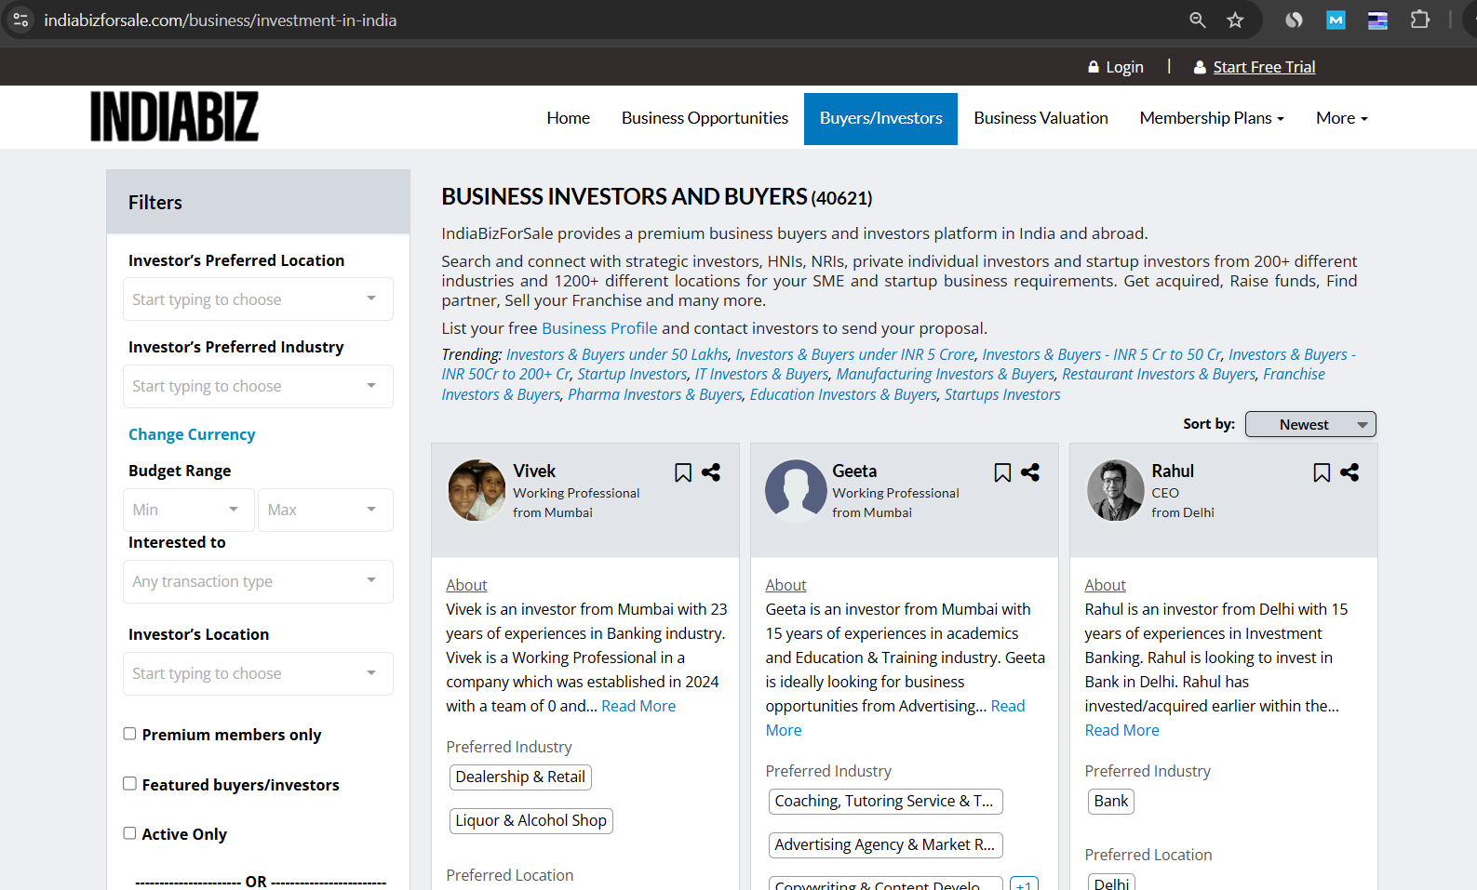Click the browser address bar URL
This screenshot has height=890, width=1477.
[221, 20]
